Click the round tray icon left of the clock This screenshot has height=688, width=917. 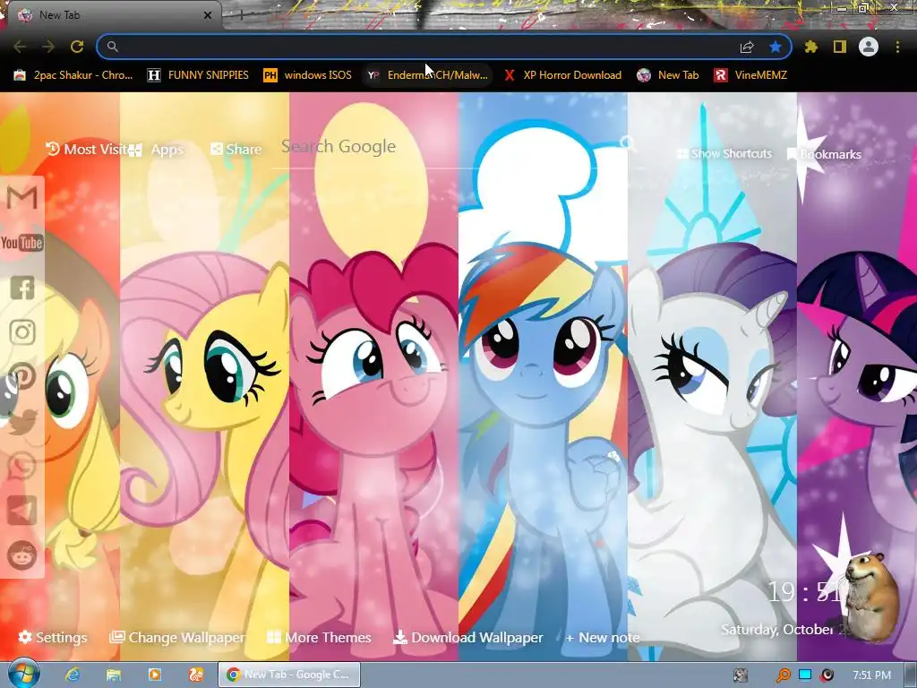point(827,675)
